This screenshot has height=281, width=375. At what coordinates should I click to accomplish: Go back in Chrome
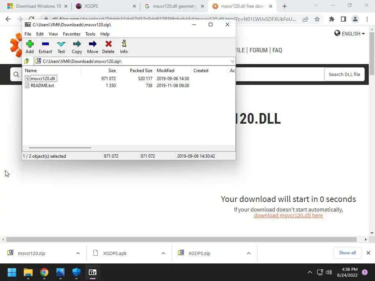point(8,19)
